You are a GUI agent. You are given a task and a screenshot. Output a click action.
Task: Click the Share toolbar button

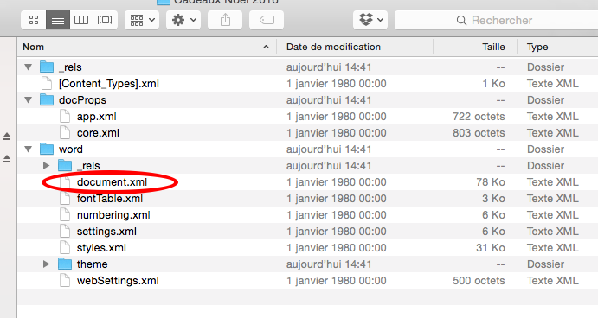(x=225, y=20)
